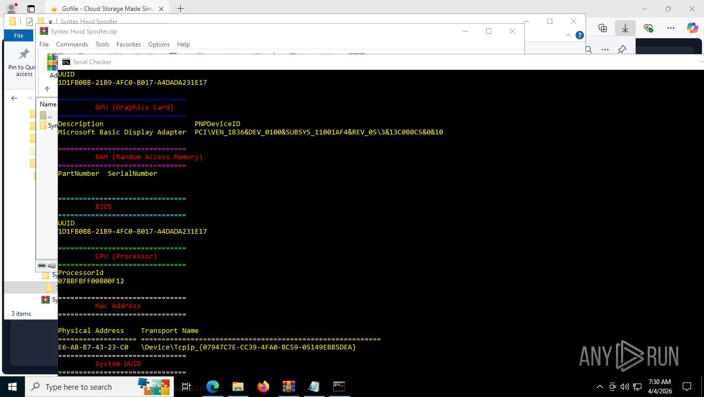This screenshot has width=704, height=397.
Task: Click Microsoft Basic Display Adapter text
Action: click(x=122, y=132)
